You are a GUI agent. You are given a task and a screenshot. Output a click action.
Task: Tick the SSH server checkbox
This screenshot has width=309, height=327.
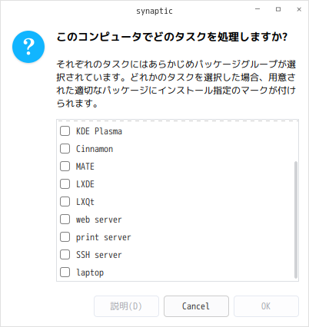click(x=65, y=255)
